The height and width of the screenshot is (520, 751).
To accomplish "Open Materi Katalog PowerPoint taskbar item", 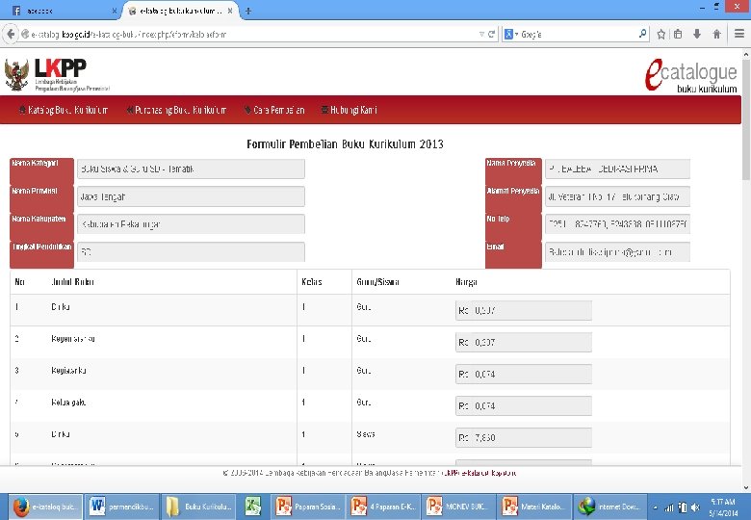I will pyautogui.click(x=535, y=507).
